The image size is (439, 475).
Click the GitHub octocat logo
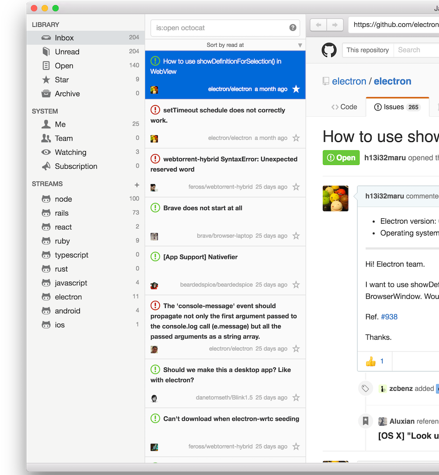tap(329, 50)
